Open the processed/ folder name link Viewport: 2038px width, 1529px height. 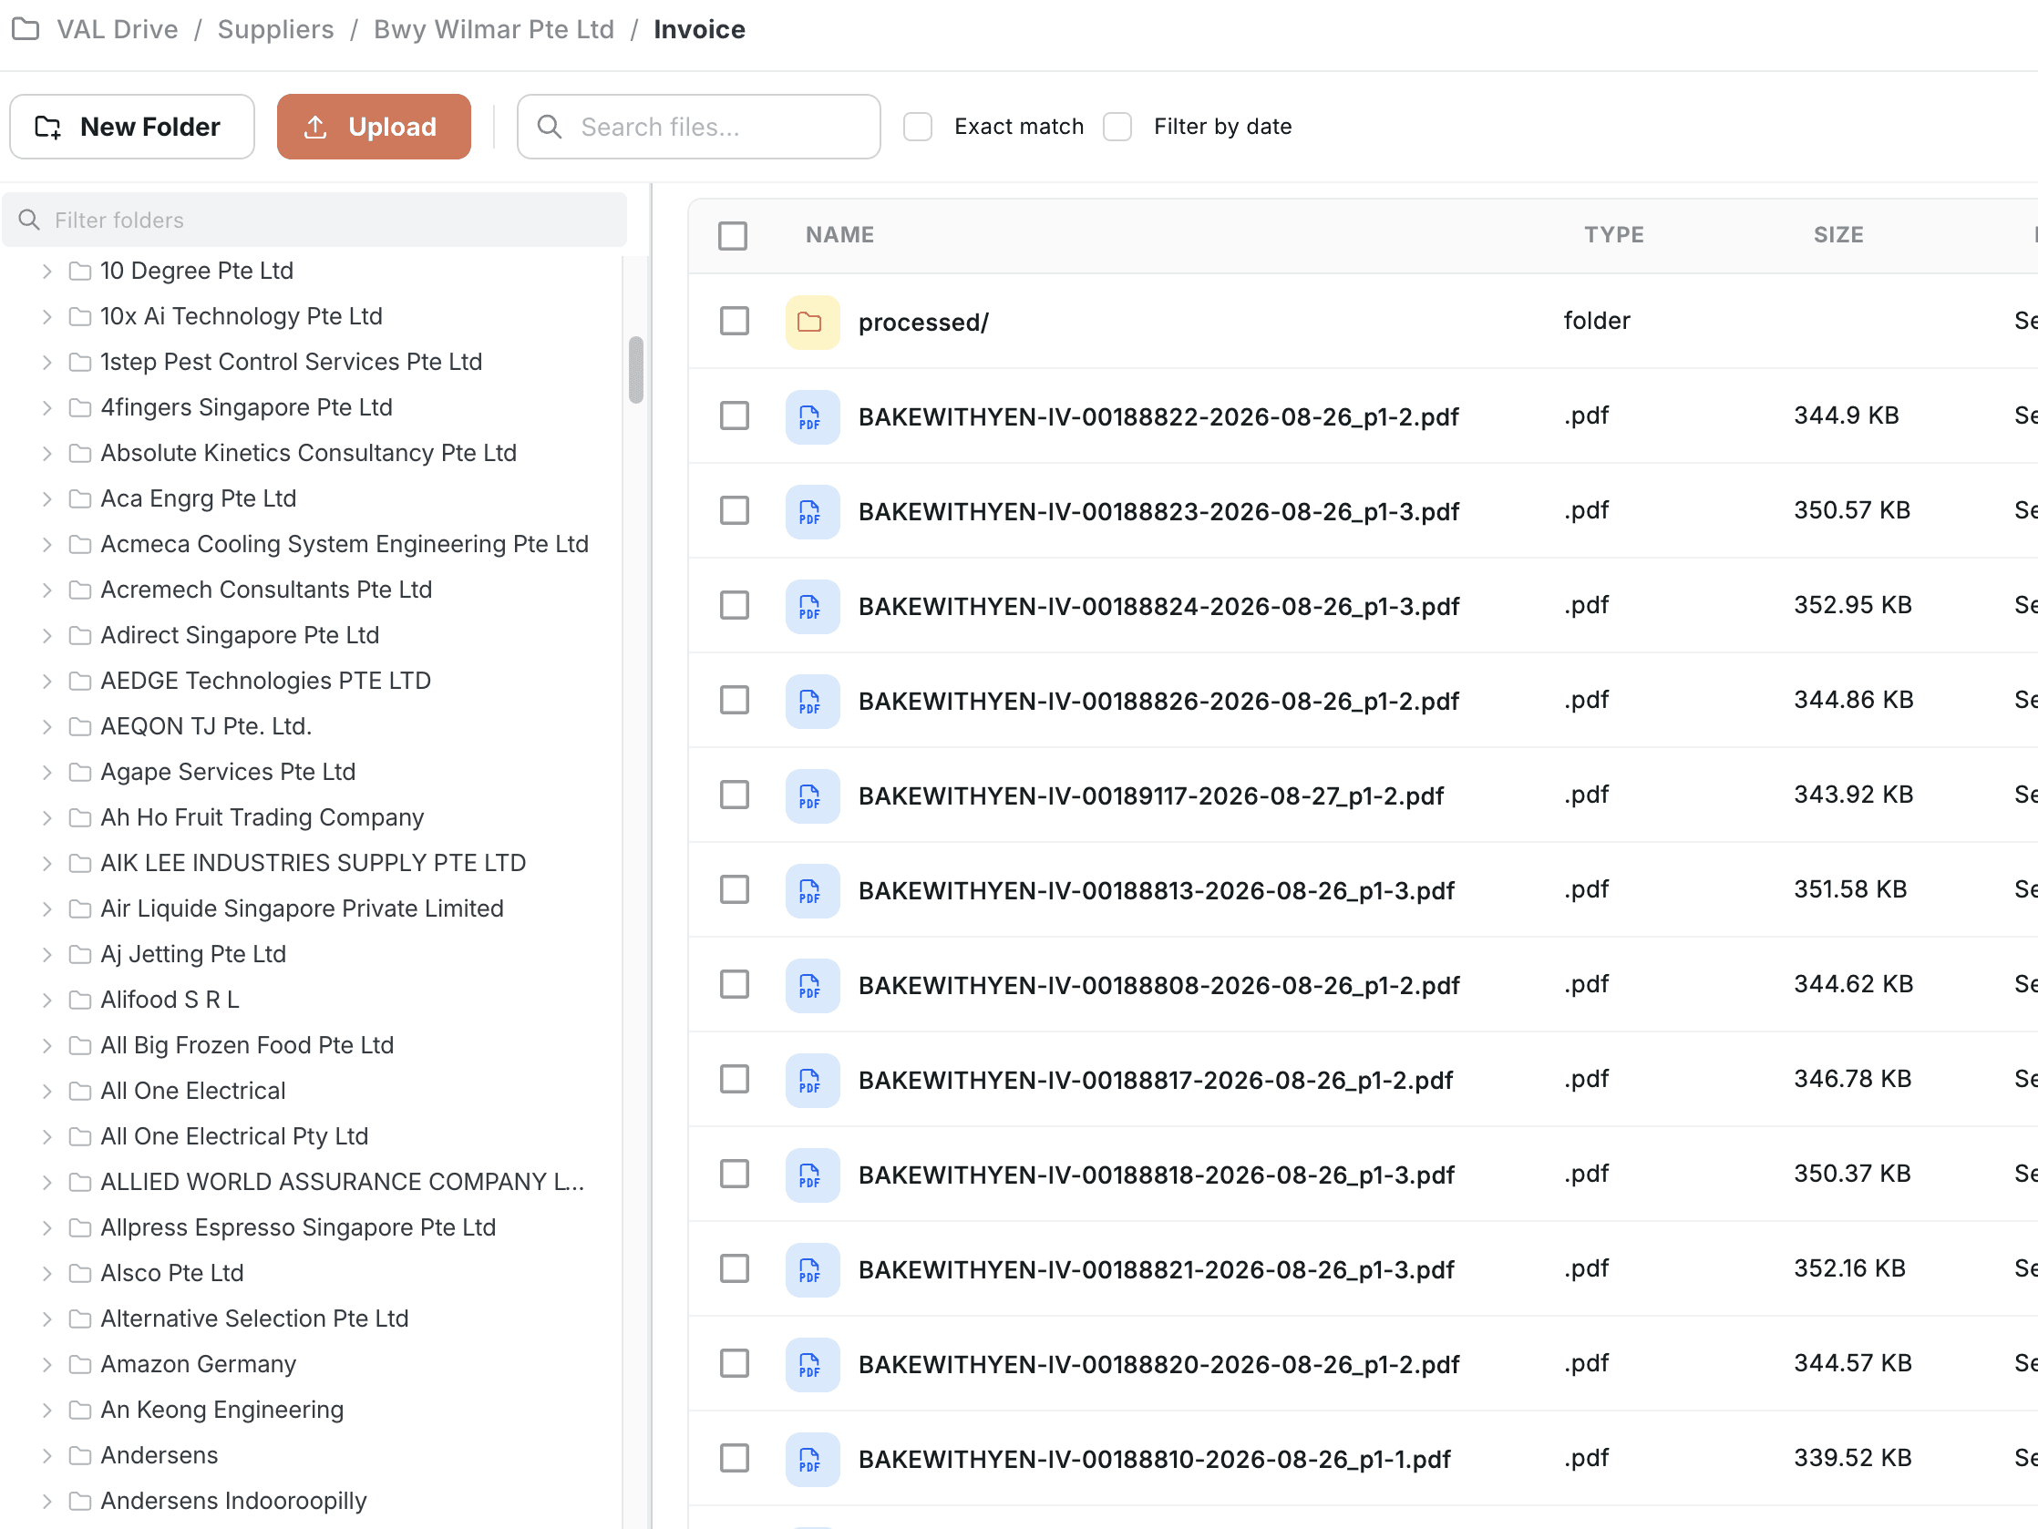point(923,323)
